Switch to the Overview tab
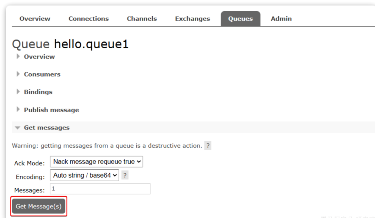 tap(35, 19)
